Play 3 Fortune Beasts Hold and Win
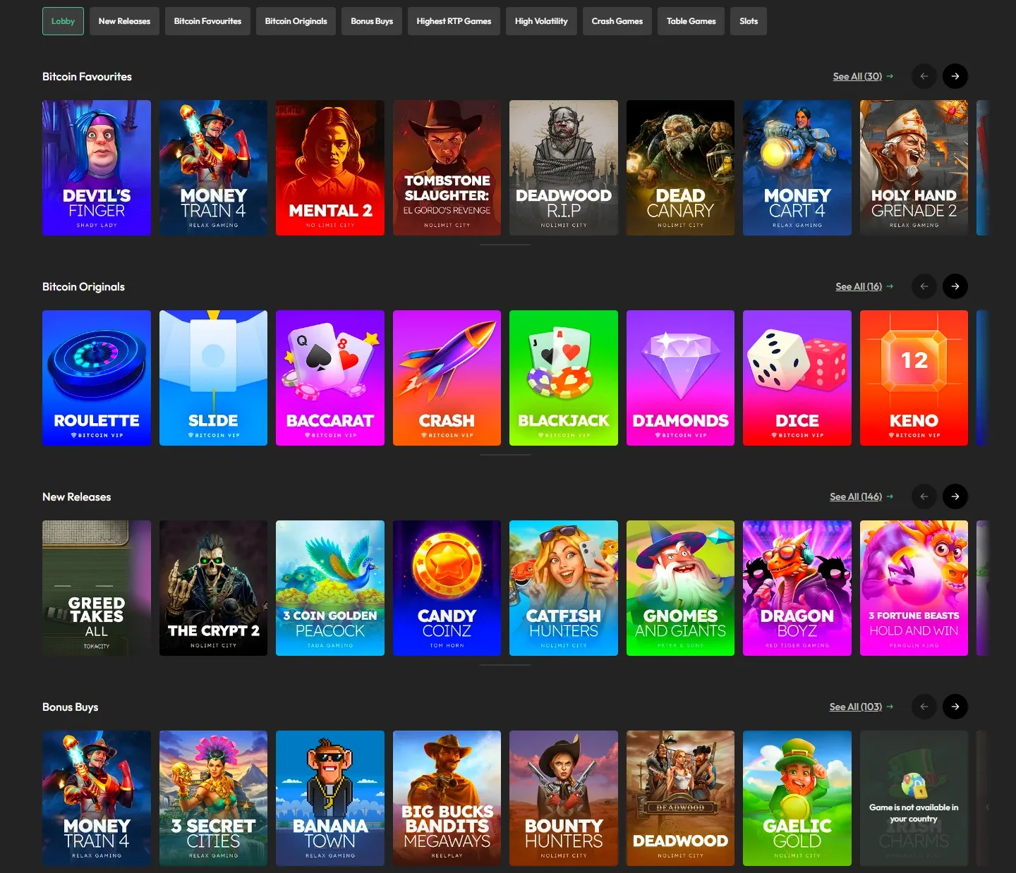The width and height of the screenshot is (1016, 873). [914, 588]
